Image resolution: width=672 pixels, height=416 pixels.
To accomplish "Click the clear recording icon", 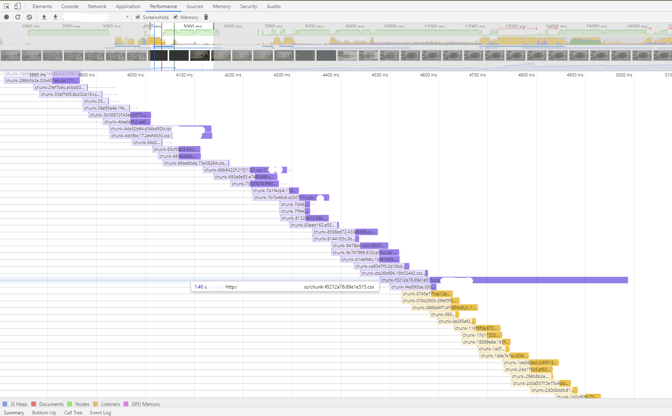I will click(x=29, y=17).
